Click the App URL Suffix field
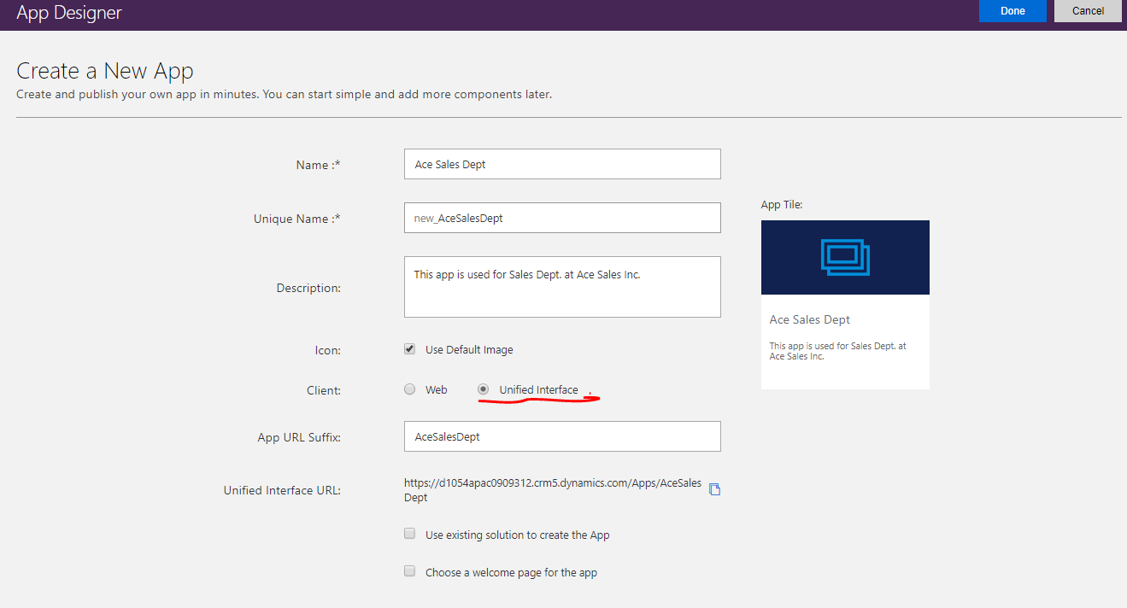Screen dimensions: 1127x608 point(562,436)
